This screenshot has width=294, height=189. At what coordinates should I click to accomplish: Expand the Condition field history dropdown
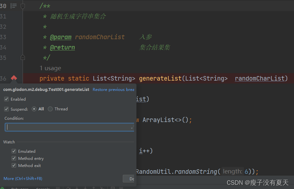click(x=131, y=127)
